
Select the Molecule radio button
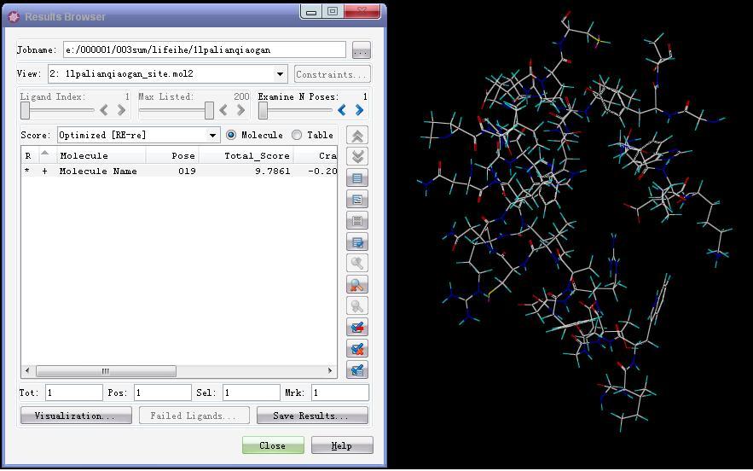click(231, 135)
